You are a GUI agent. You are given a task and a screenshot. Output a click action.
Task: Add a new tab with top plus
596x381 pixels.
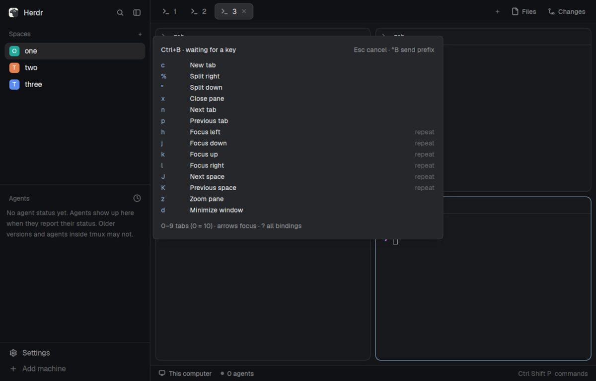point(497,11)
